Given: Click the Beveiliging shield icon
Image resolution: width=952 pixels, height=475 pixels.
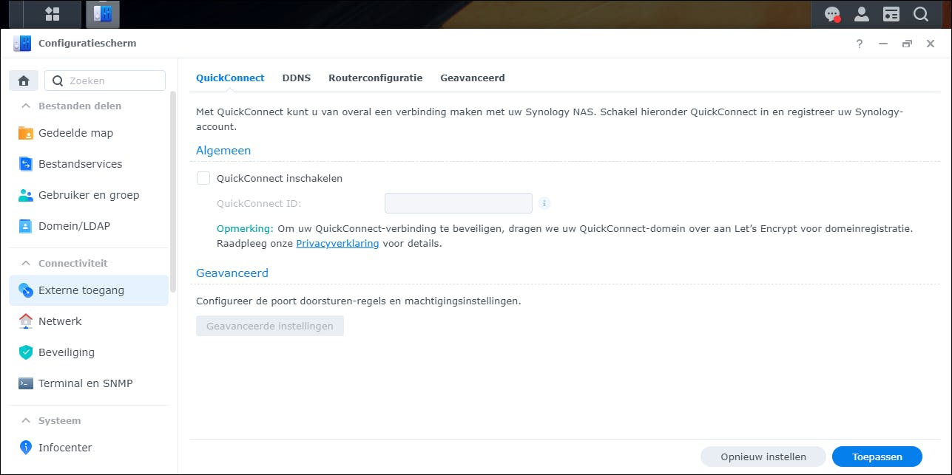Looking at the screenshot, I should coord(26,352).
